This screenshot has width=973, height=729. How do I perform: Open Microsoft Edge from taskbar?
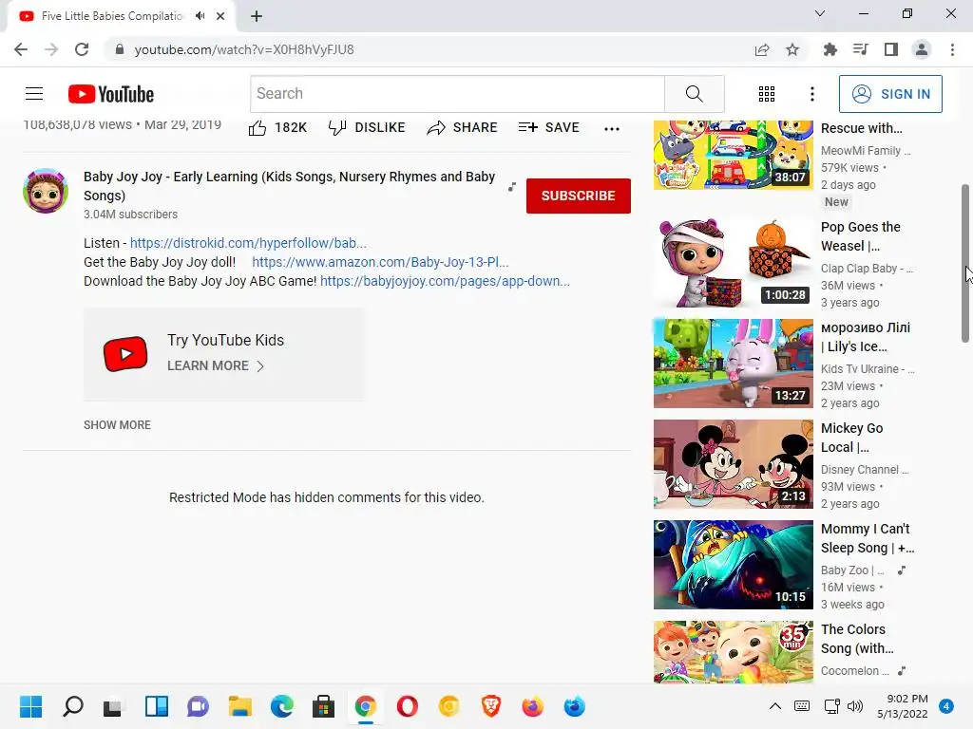click(281, 706)
